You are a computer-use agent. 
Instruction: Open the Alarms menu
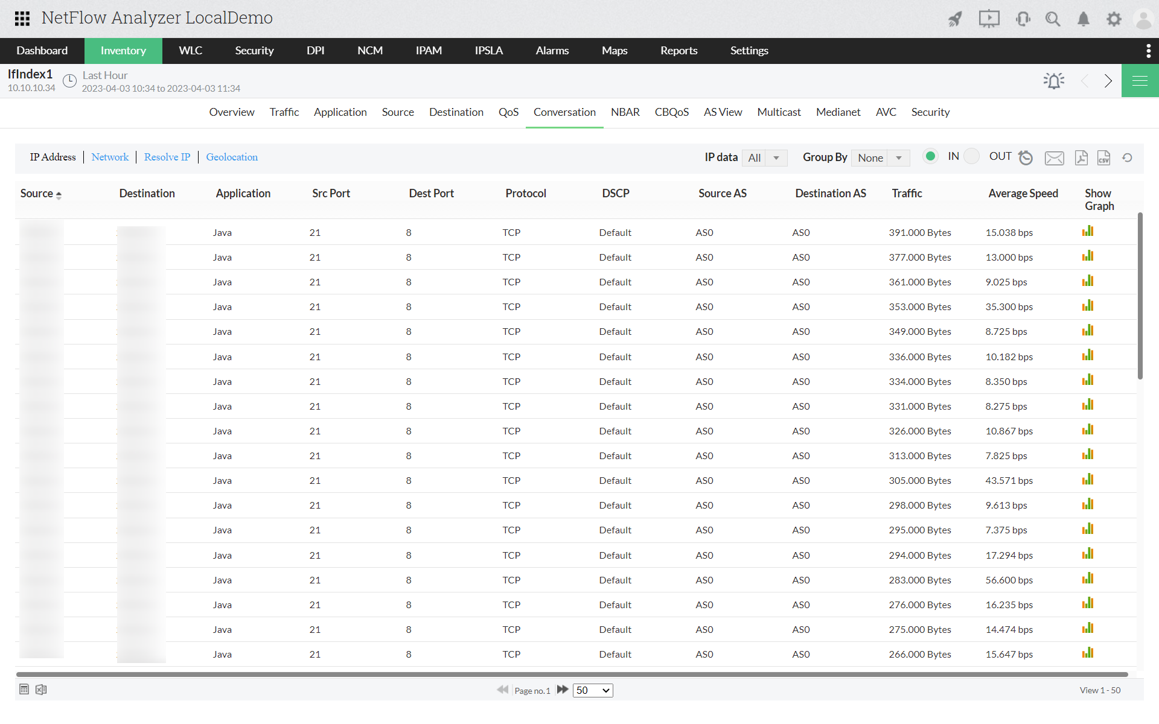tap(552, 51)
